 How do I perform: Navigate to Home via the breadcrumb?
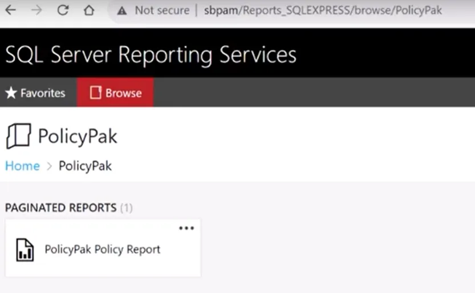(x=22, y=166)
